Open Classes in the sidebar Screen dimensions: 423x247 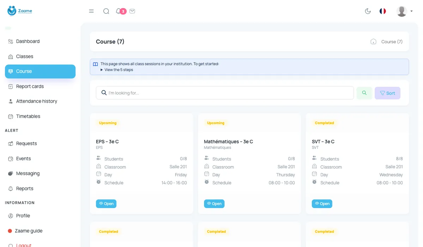pos(40,56)
